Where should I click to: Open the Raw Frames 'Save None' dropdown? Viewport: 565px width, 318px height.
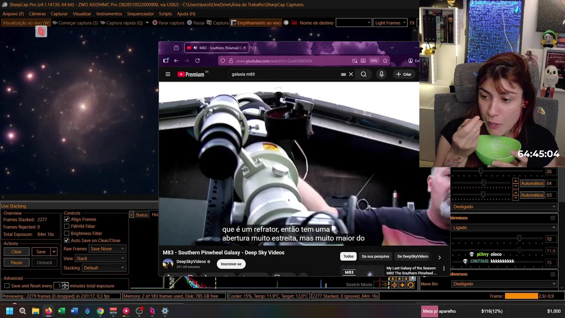[108, 249]
